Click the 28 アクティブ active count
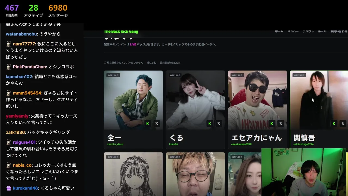Image resolution: width=348 pixels, height=196 pixels. pyautogui.click(x=33, y=11)
